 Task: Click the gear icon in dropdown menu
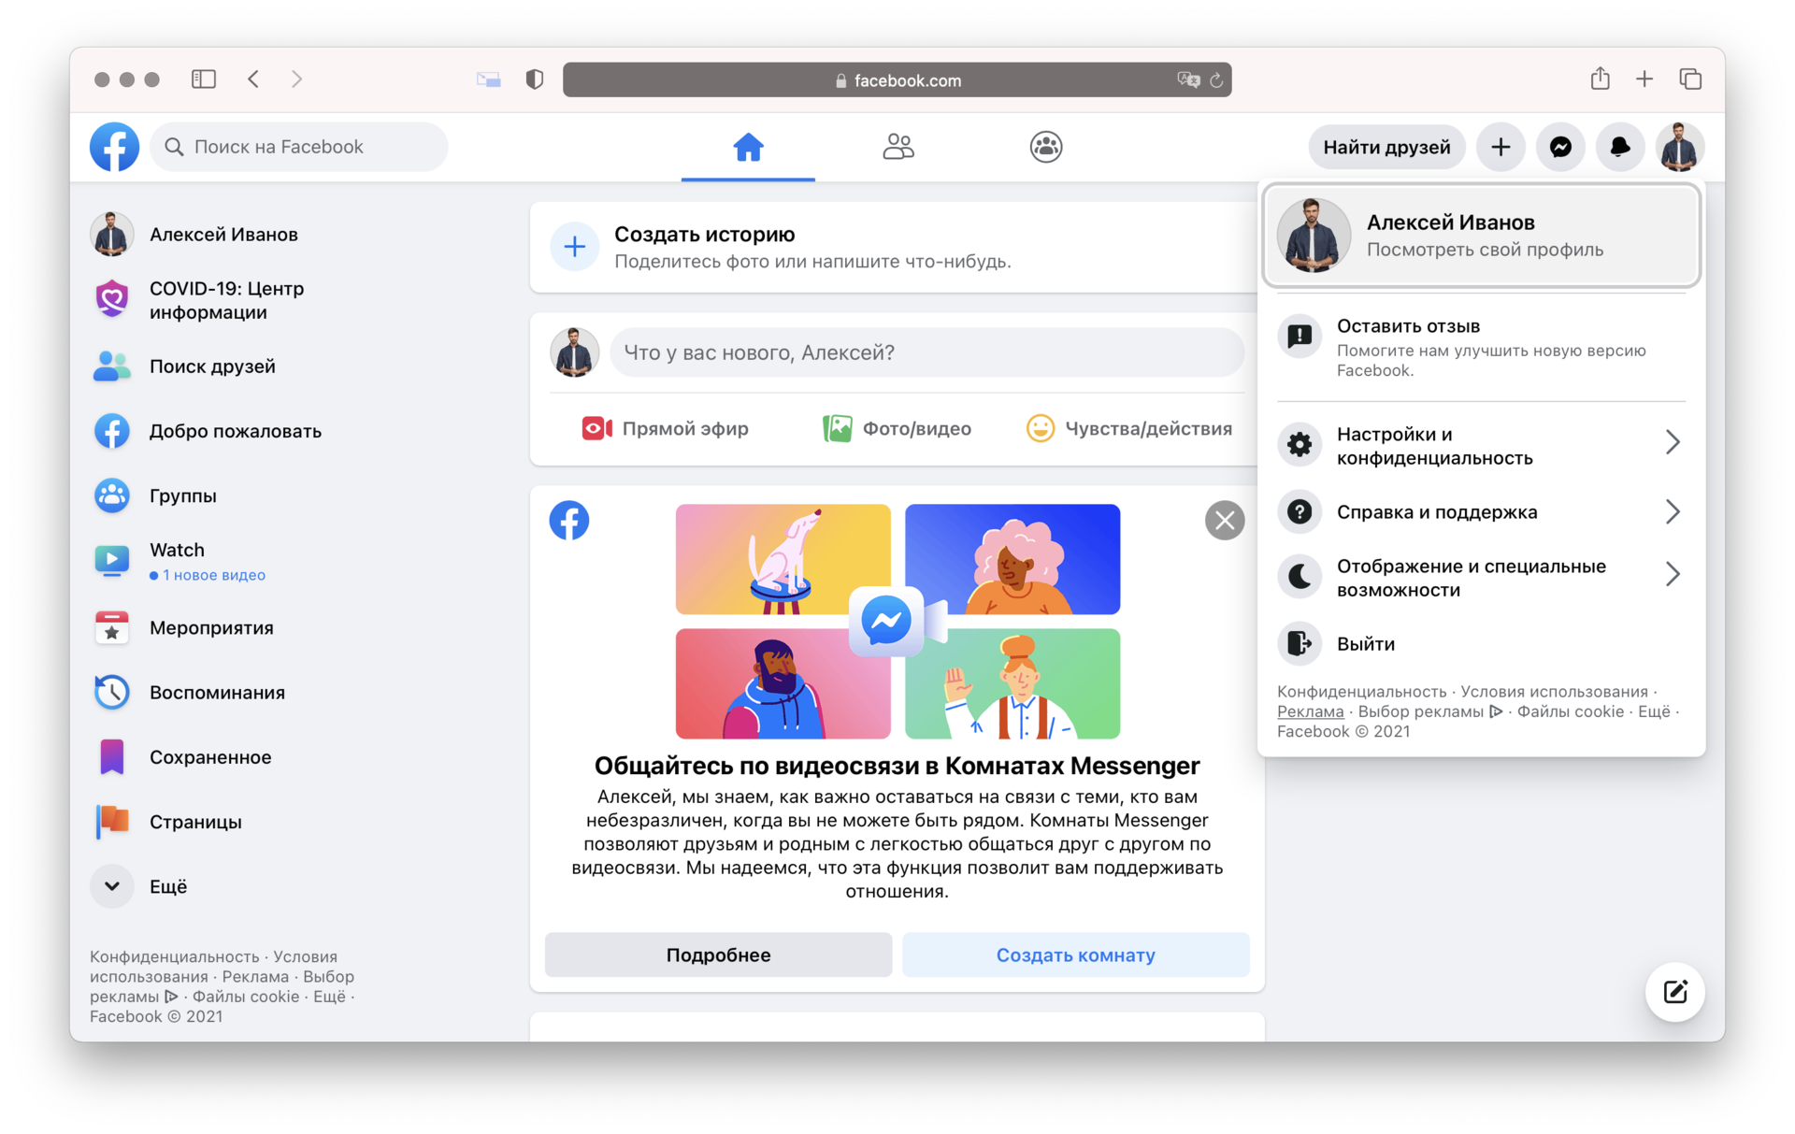point(1300,443)
